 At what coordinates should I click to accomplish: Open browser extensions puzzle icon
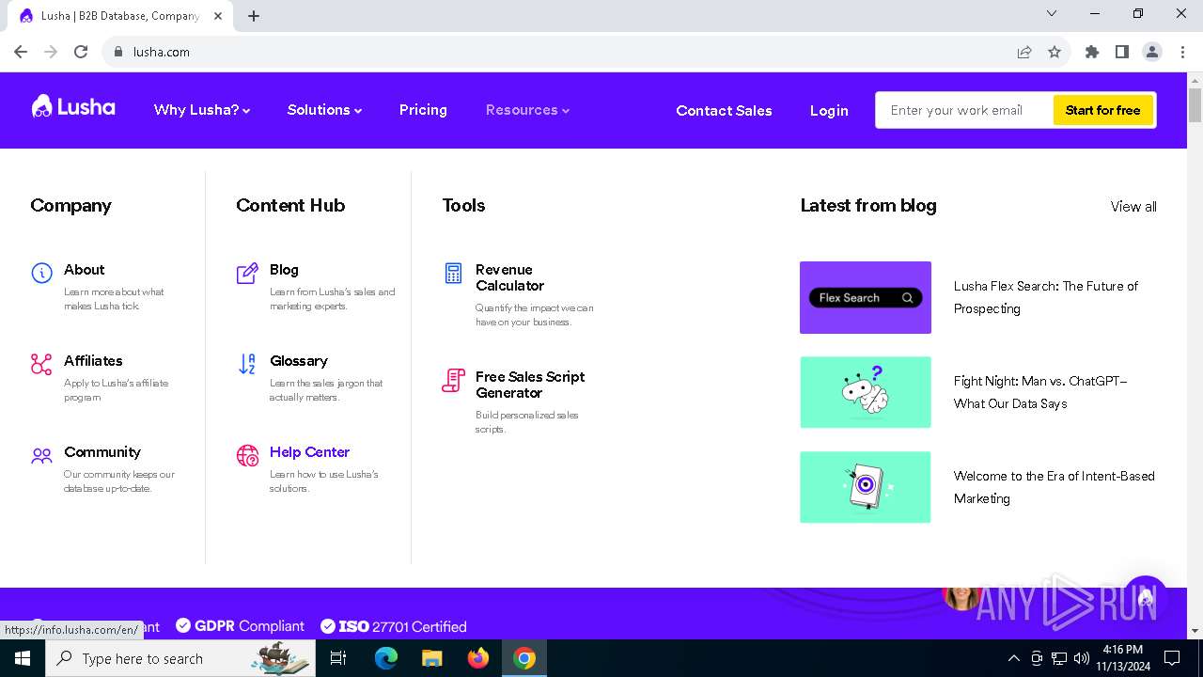[1092, 52]
